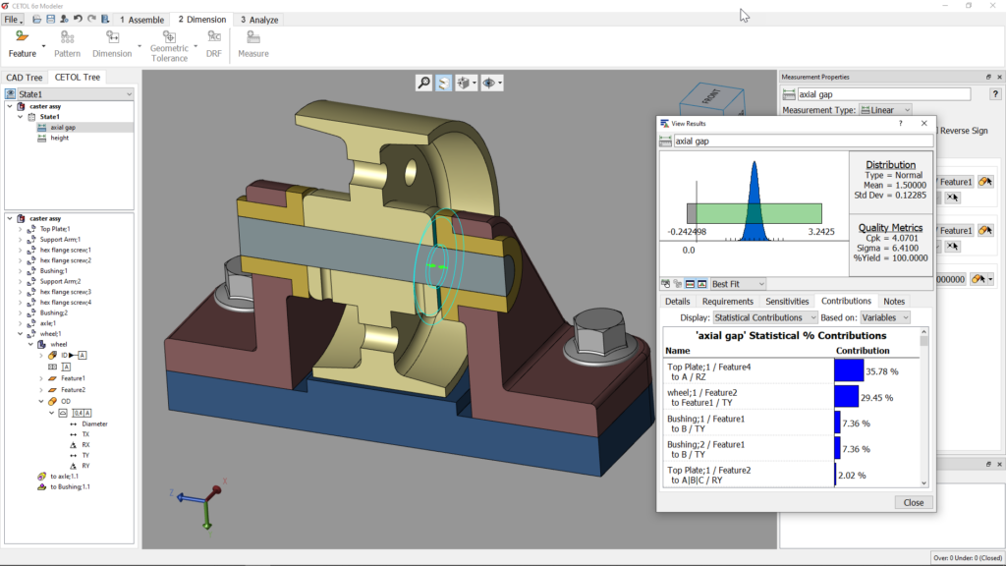Select 'axial gap' in the CETOL Tree
This screenshot has width=1006, height=566.
pos(59,126)
